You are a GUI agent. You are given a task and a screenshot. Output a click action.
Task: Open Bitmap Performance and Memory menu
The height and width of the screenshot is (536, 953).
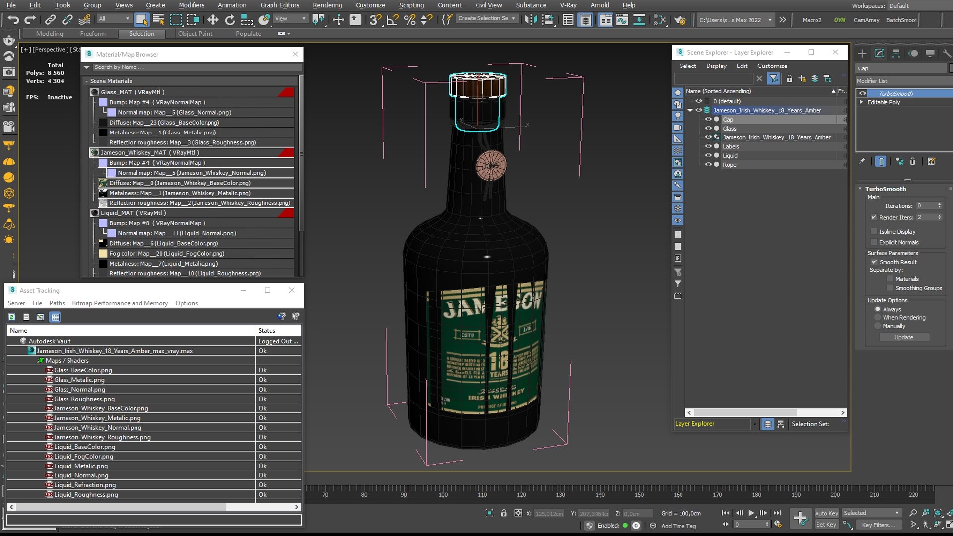pos(120,303)
